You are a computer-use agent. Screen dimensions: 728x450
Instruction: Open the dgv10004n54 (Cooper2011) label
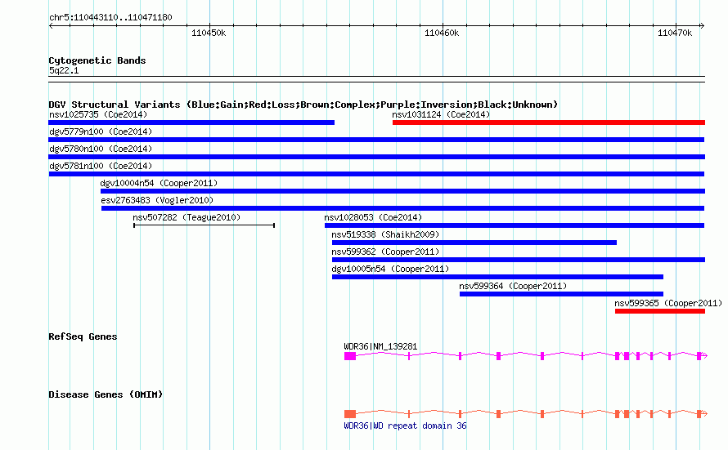pyautogui.click(x=159, y=183)
